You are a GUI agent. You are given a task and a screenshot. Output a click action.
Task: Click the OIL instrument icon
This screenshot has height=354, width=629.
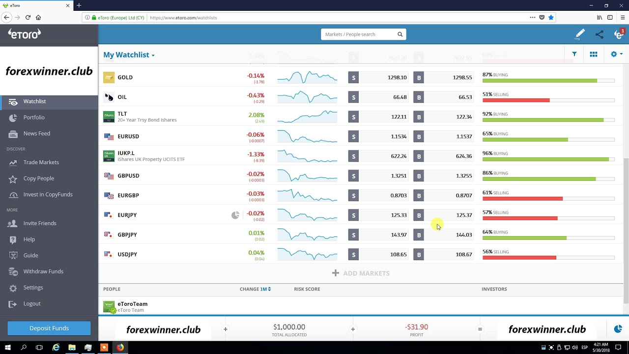pyautogui.click(x=109, y=97)
